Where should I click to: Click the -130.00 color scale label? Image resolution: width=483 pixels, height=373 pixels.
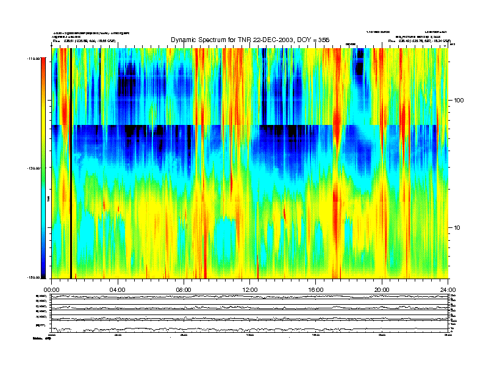(34, 168)
